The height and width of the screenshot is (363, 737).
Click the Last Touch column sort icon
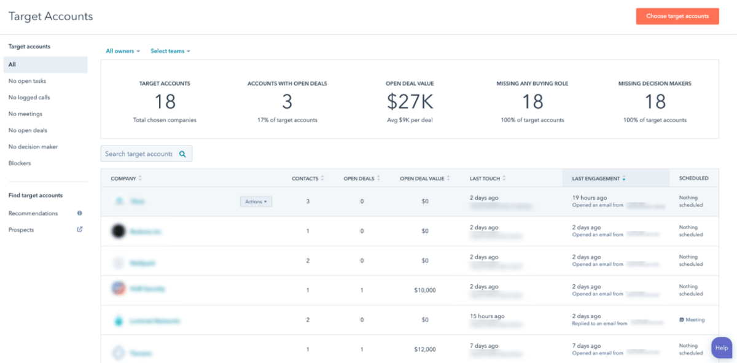[502, 178]
